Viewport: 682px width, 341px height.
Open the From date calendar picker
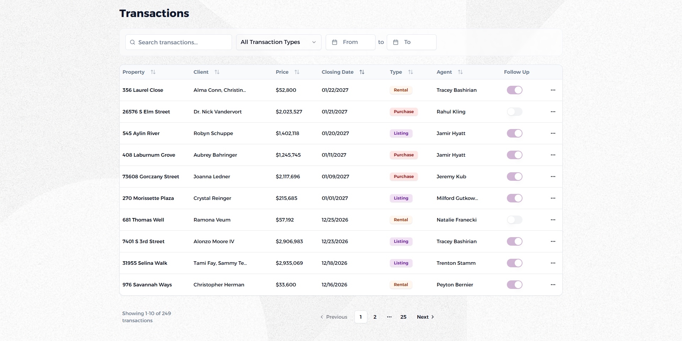350,42
